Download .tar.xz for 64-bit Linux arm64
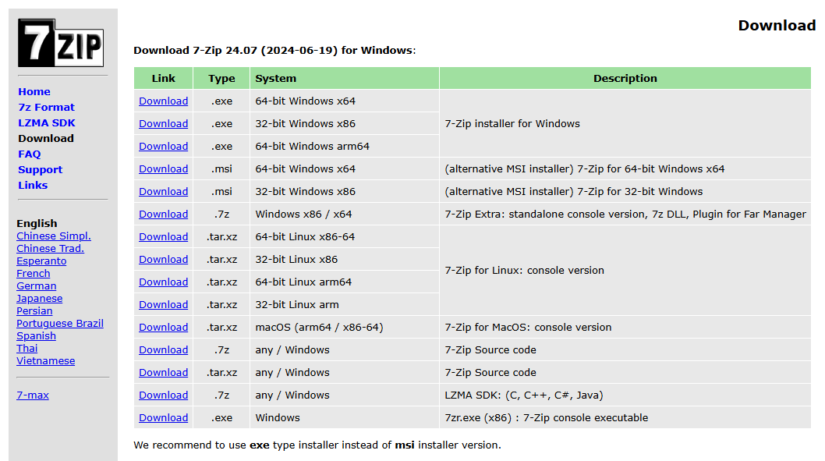The image size is (825, 461). (163, 282)
